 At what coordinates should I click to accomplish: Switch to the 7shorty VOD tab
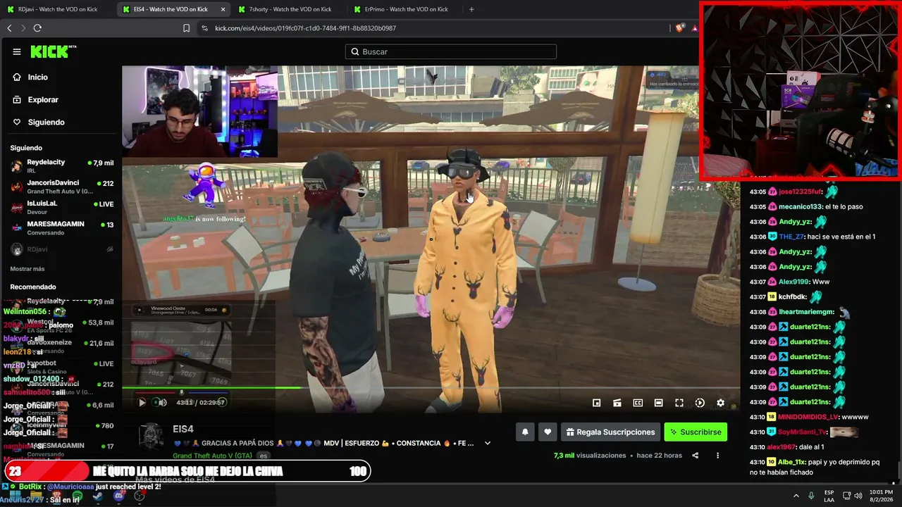pos(288,9)
